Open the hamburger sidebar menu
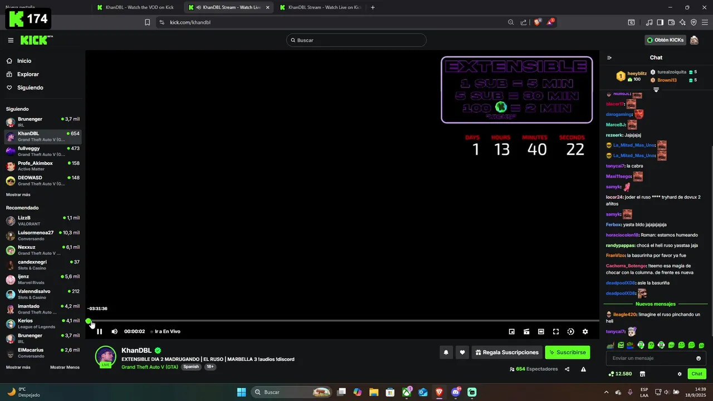The width and height of the screenshot is (713, 401). (x=11, y=40)
